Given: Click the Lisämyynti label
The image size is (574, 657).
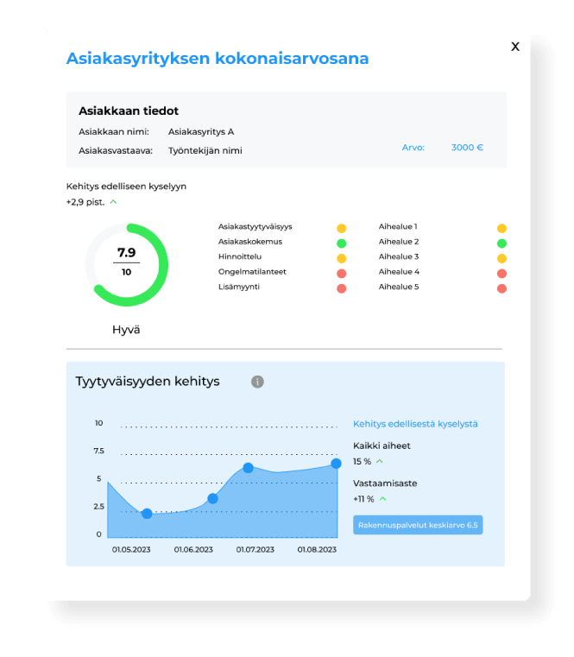Looking at the screenshot, I should pyautogui.click(x=239, y=287).
